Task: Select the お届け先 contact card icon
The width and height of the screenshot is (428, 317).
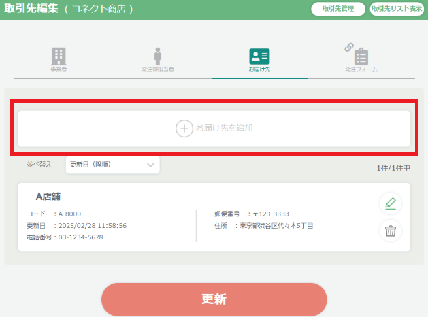Action: click(259, 56)
